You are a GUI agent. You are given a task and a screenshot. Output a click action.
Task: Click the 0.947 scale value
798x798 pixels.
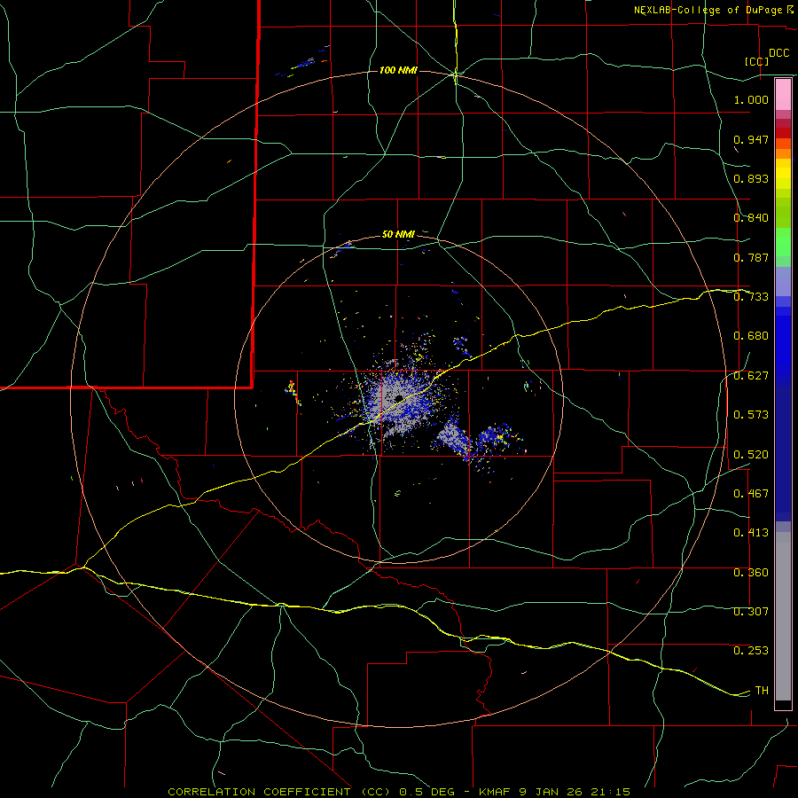[x=751, y=139]
